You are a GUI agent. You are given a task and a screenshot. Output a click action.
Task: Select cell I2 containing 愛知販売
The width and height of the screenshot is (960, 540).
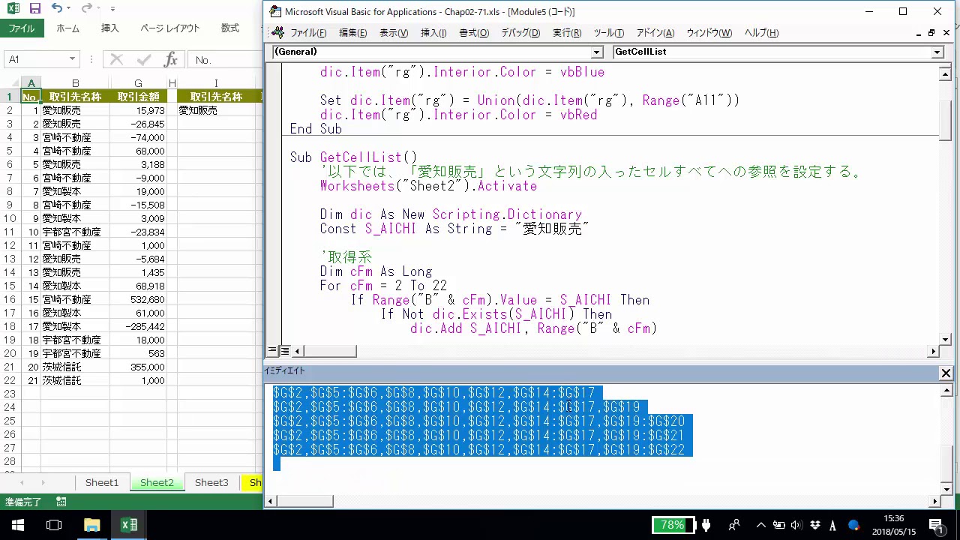tap(216, 110)
